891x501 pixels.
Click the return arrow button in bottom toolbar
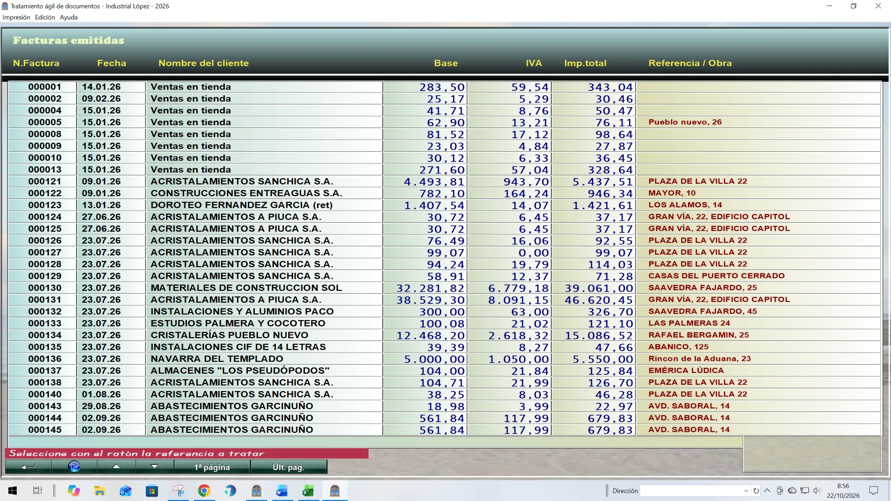(x=28, y=467)
